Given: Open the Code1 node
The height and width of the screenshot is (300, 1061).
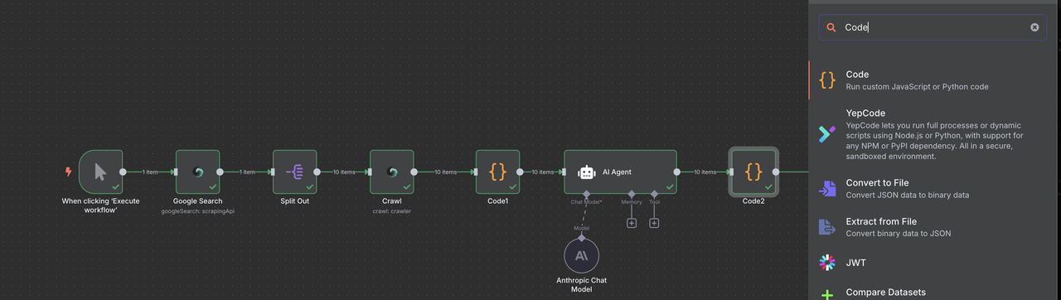Looking at the screenshot, I should [497, 172].
